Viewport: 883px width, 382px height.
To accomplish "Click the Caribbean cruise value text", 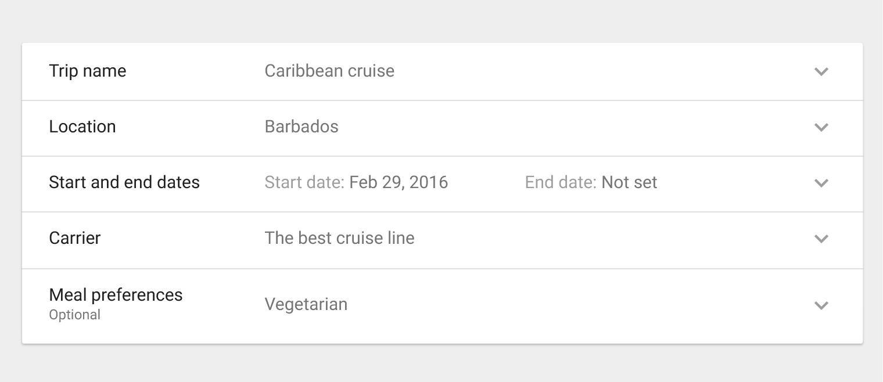I will tap(329, 71).
